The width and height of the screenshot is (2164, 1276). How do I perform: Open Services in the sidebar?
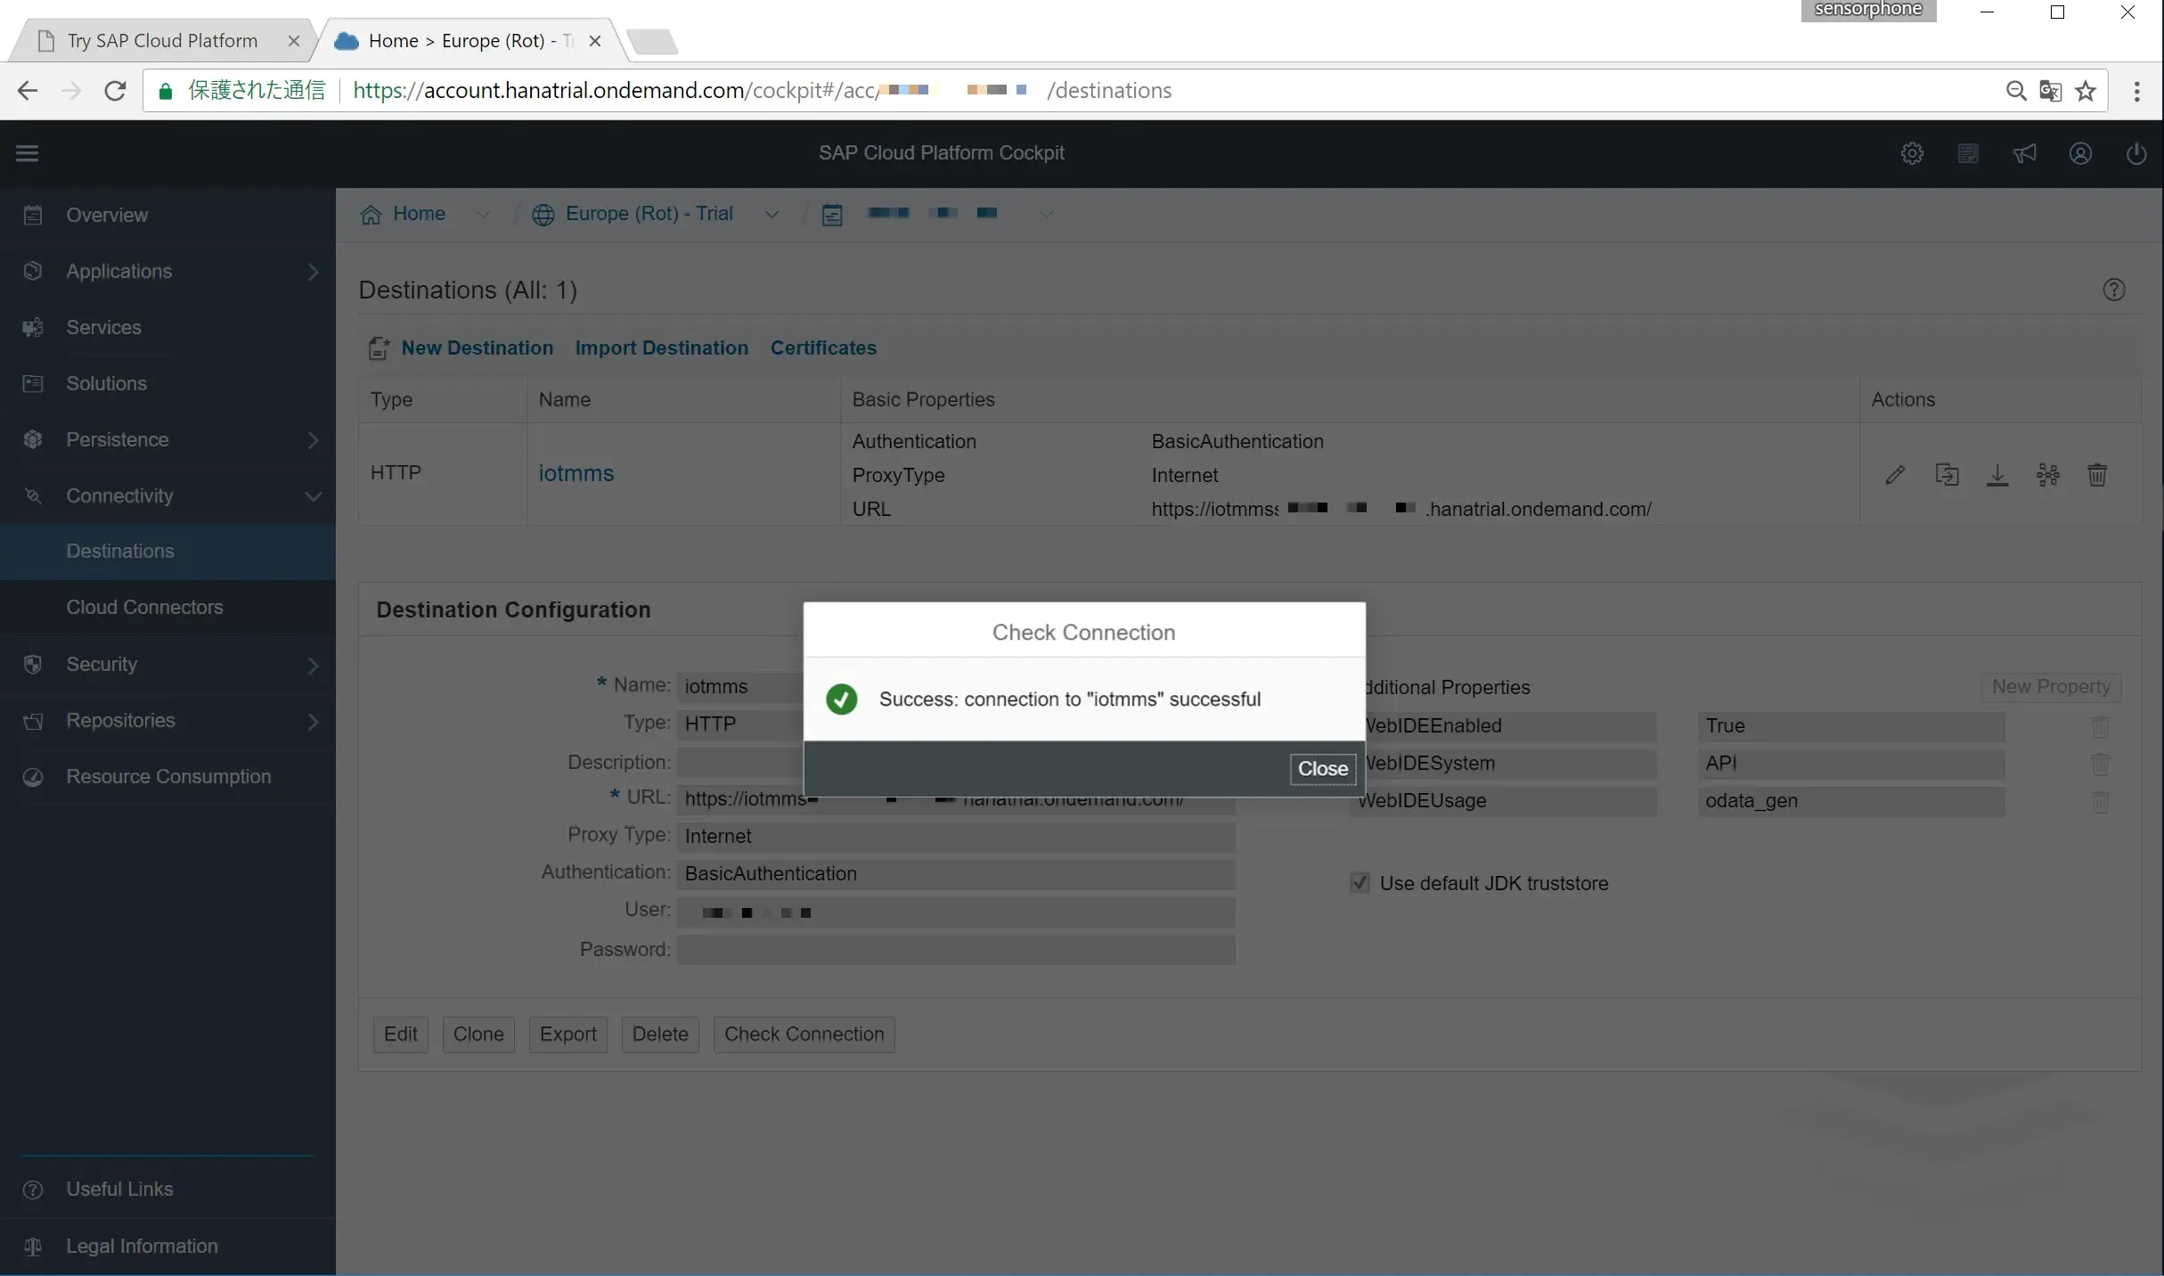click(x=167, y=327)
